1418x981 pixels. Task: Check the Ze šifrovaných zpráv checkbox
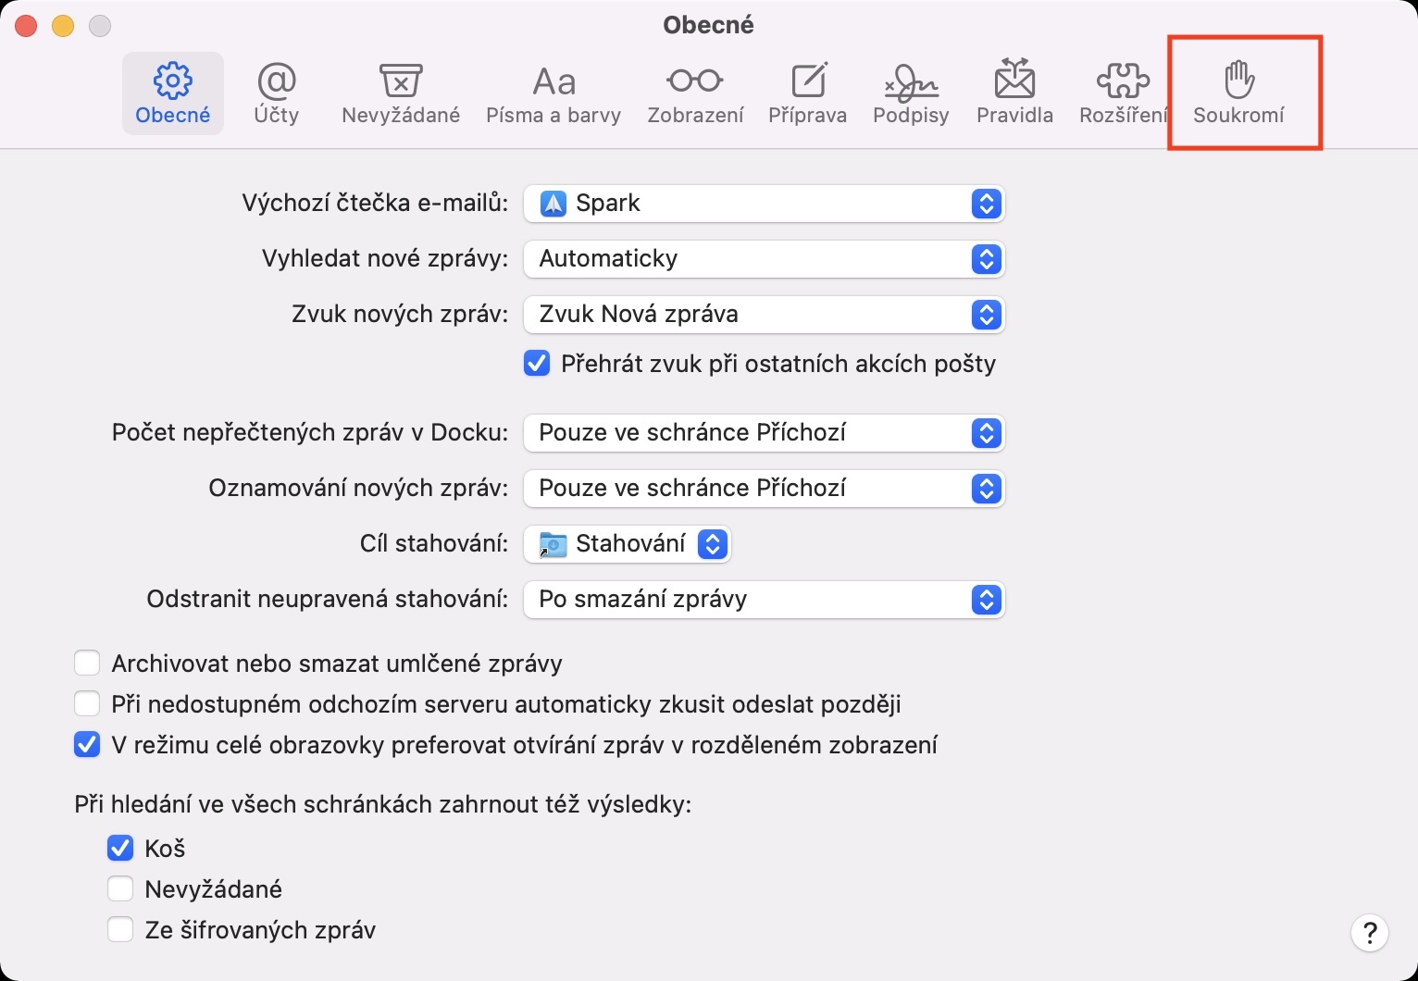120,930
